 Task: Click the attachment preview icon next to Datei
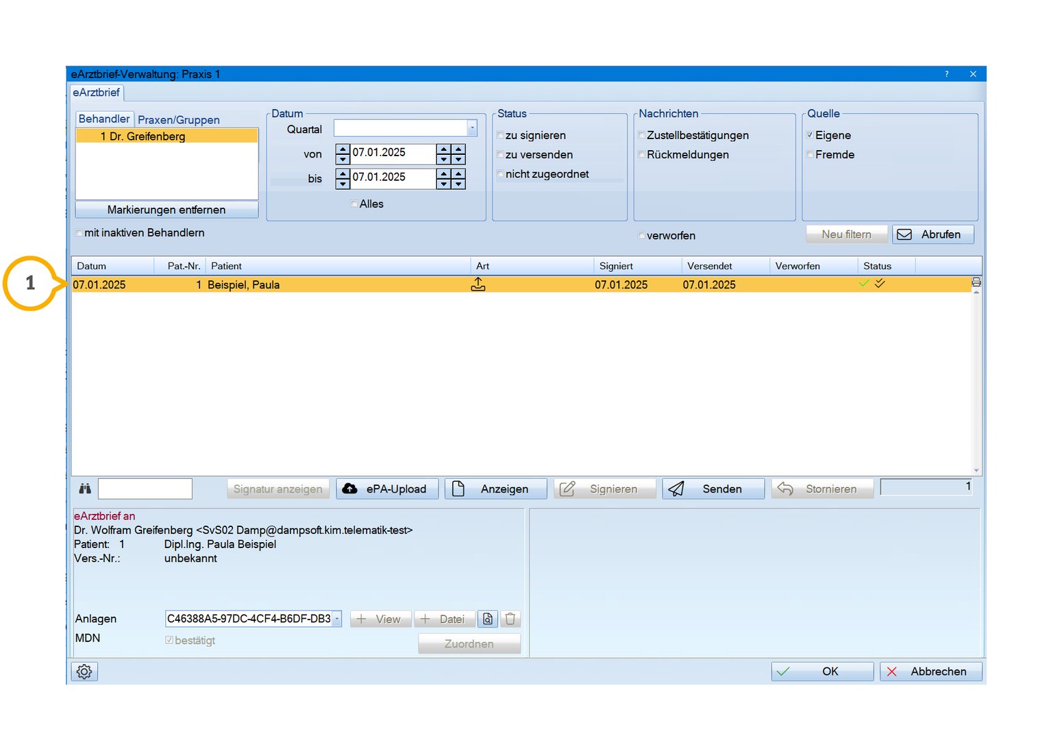488,619
